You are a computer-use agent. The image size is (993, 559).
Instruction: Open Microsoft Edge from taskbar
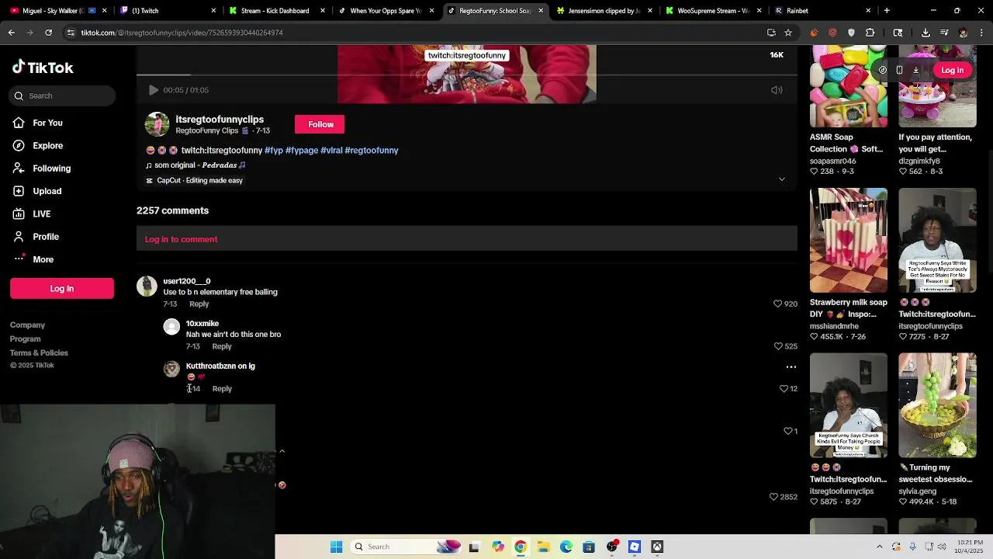pos(566,547)
